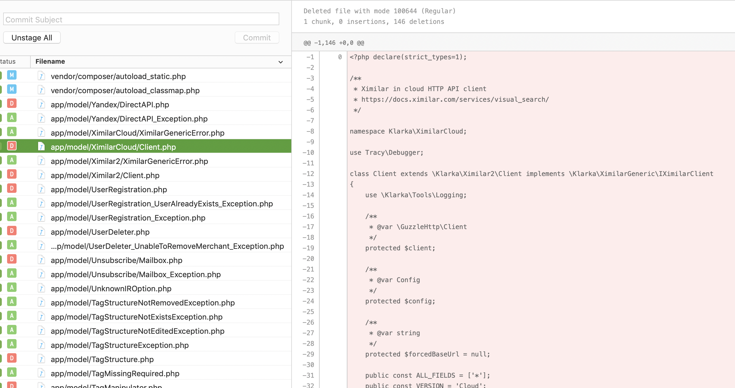Screen dimensions: 735x388
Task: Click the file icon beside XimilarCloud/Client.php
Action: point(41,147)
